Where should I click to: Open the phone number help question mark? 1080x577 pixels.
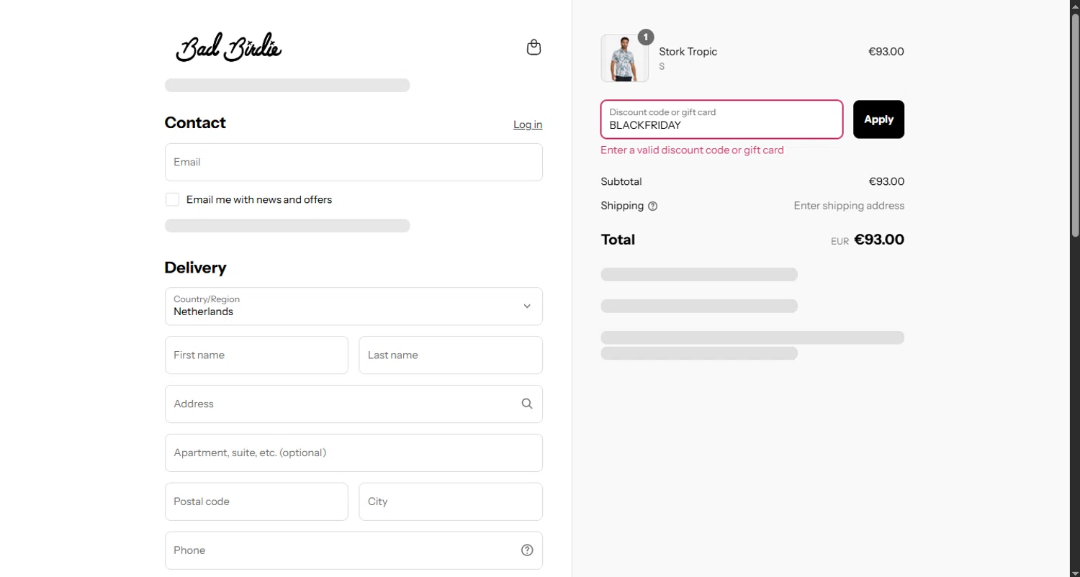coord(527,550)
